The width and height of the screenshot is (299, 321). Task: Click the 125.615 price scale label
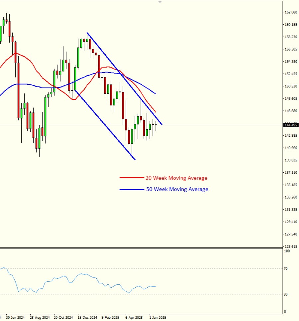tap(291, 246)
